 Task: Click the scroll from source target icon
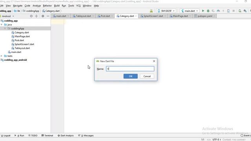tap(31, 16)
